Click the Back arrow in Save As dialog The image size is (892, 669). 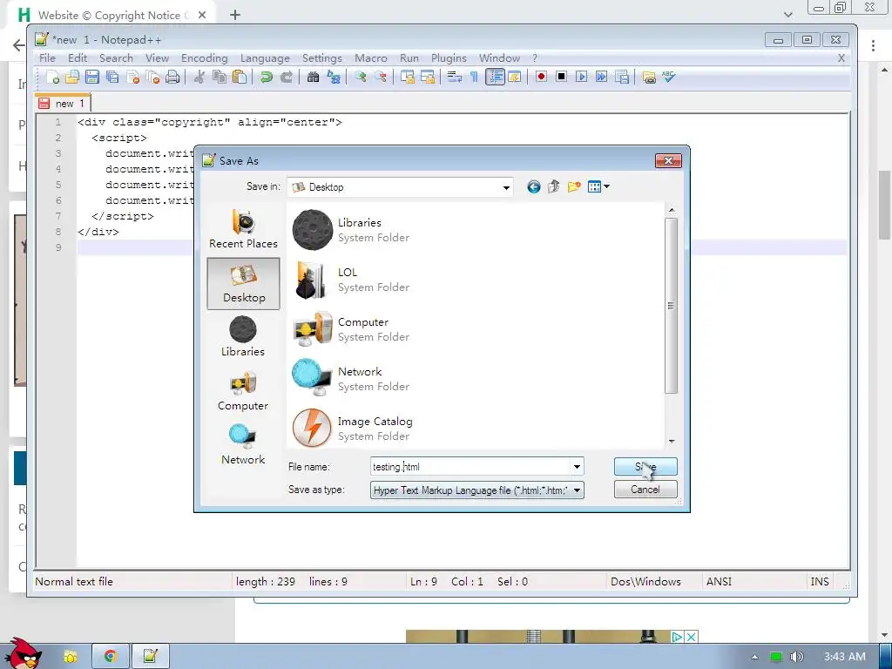pos(533,186)
